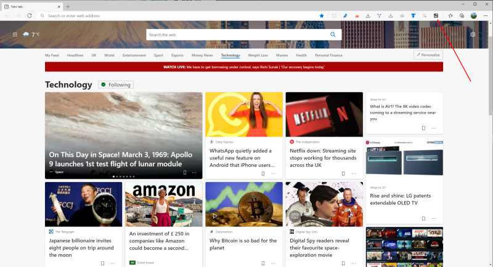Image resolution: width=493 pixels, height=267 pixels.
Task: Read the WhatsApp quietly added feature article
Action: tap(242, 158)
